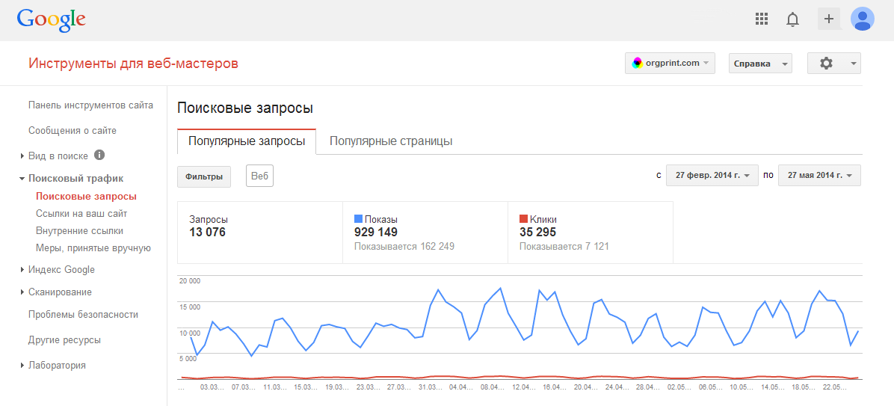Open the notifications bell icon
This screenshot has height=406, width=894.
tap(792, 19)
